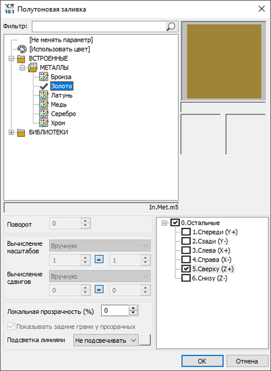Screen dimensions: 271x371
Task: Check 1.Спереди (Y+) checkbox
Action: click(x=186, y=232)
